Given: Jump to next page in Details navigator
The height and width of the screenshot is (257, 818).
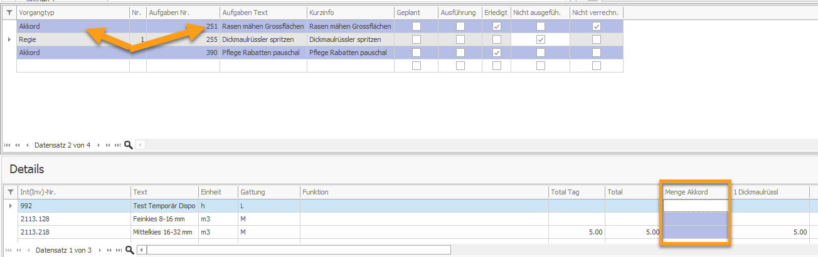Looking at the screenshot, I should (109, 250).
